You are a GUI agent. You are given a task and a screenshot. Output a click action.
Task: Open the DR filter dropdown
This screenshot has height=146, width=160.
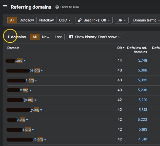tap(122, 20)
